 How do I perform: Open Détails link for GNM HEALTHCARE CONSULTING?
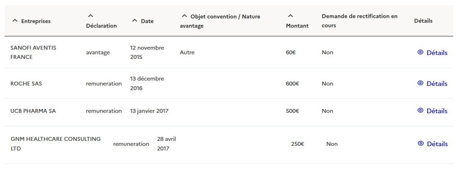[x=433, y=144]
